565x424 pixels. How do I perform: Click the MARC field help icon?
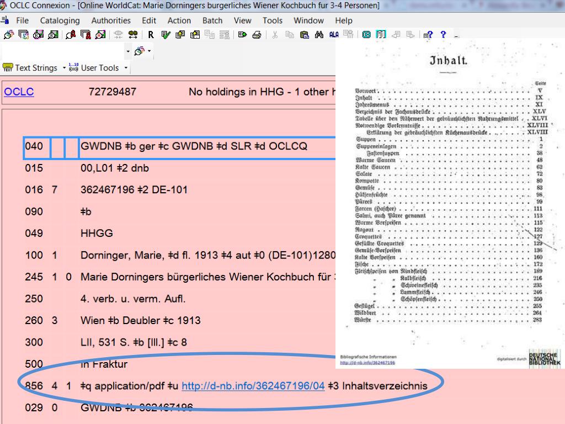click(x=428, y=35)
